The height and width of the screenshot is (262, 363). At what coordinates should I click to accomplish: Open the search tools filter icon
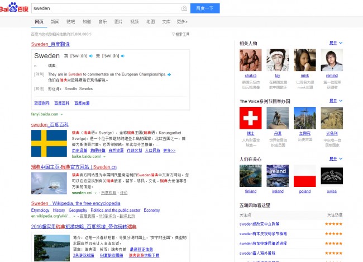pyautogui.click(x=173, y=34)
